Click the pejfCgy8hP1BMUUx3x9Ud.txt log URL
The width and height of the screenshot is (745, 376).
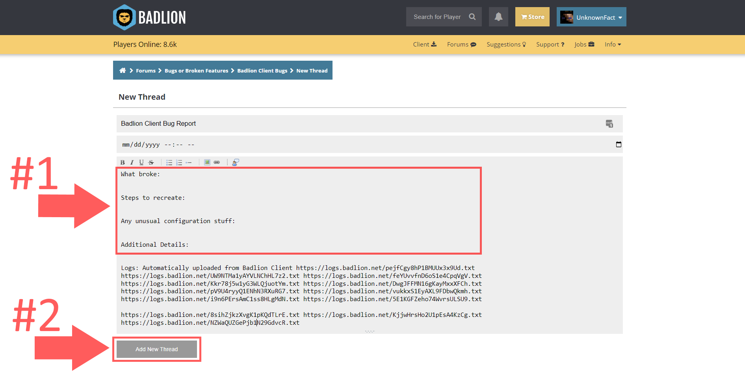click(385, 268)
